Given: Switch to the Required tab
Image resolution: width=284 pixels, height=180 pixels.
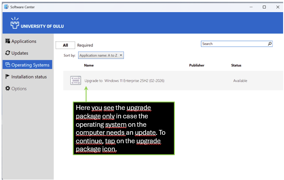Looking at the screenshot, I should [x=85, y=45].
